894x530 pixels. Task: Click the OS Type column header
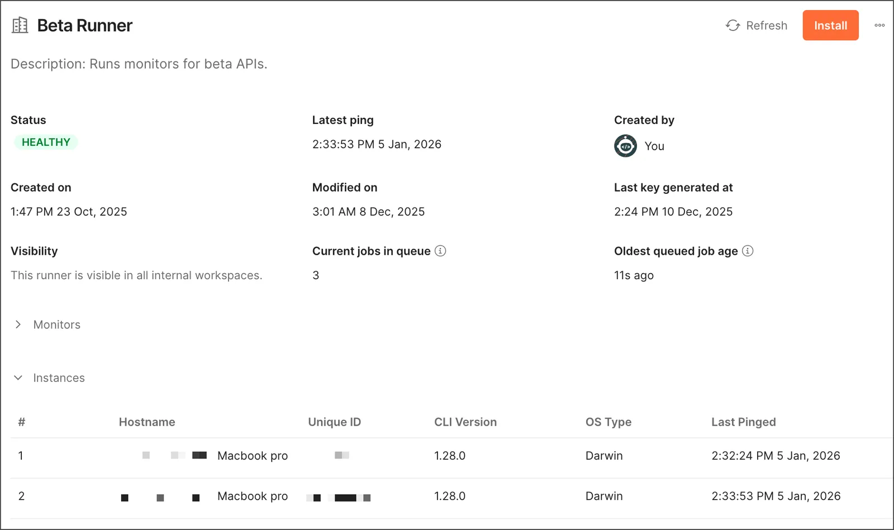click(x=608, y=422)
